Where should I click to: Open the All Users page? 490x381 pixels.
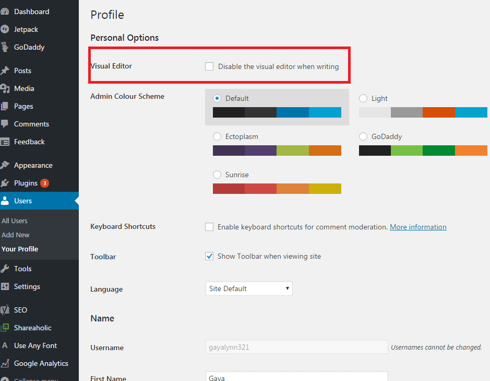pyautogui.click(x=15, y=220)
